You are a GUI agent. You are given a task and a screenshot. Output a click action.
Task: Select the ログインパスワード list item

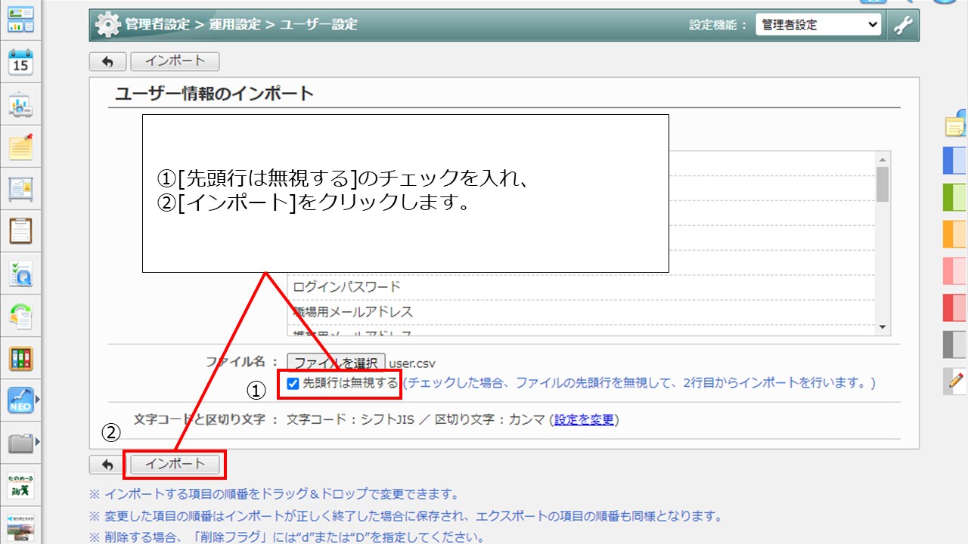pos(581,287)
